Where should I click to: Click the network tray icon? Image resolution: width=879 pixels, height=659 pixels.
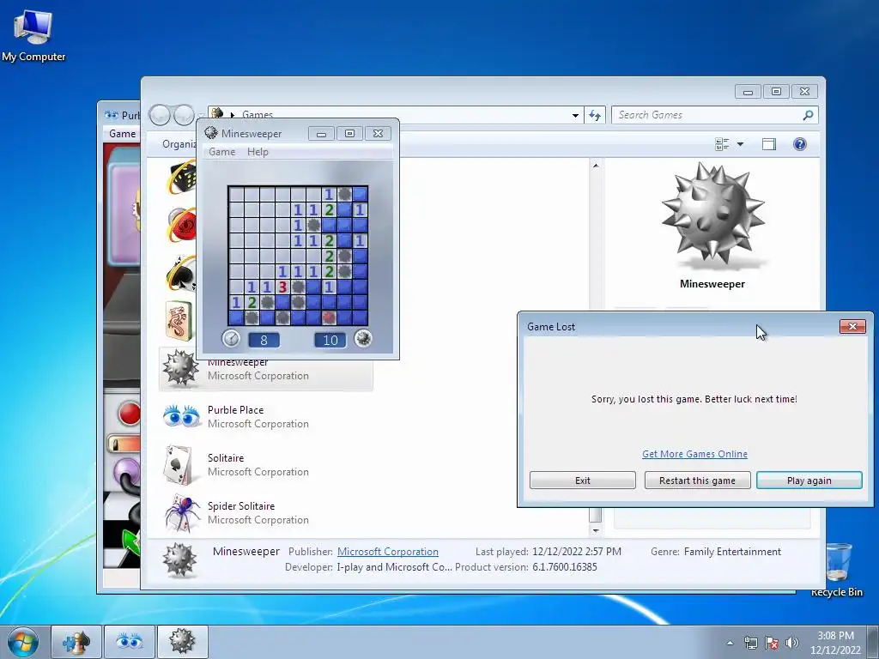750,643
